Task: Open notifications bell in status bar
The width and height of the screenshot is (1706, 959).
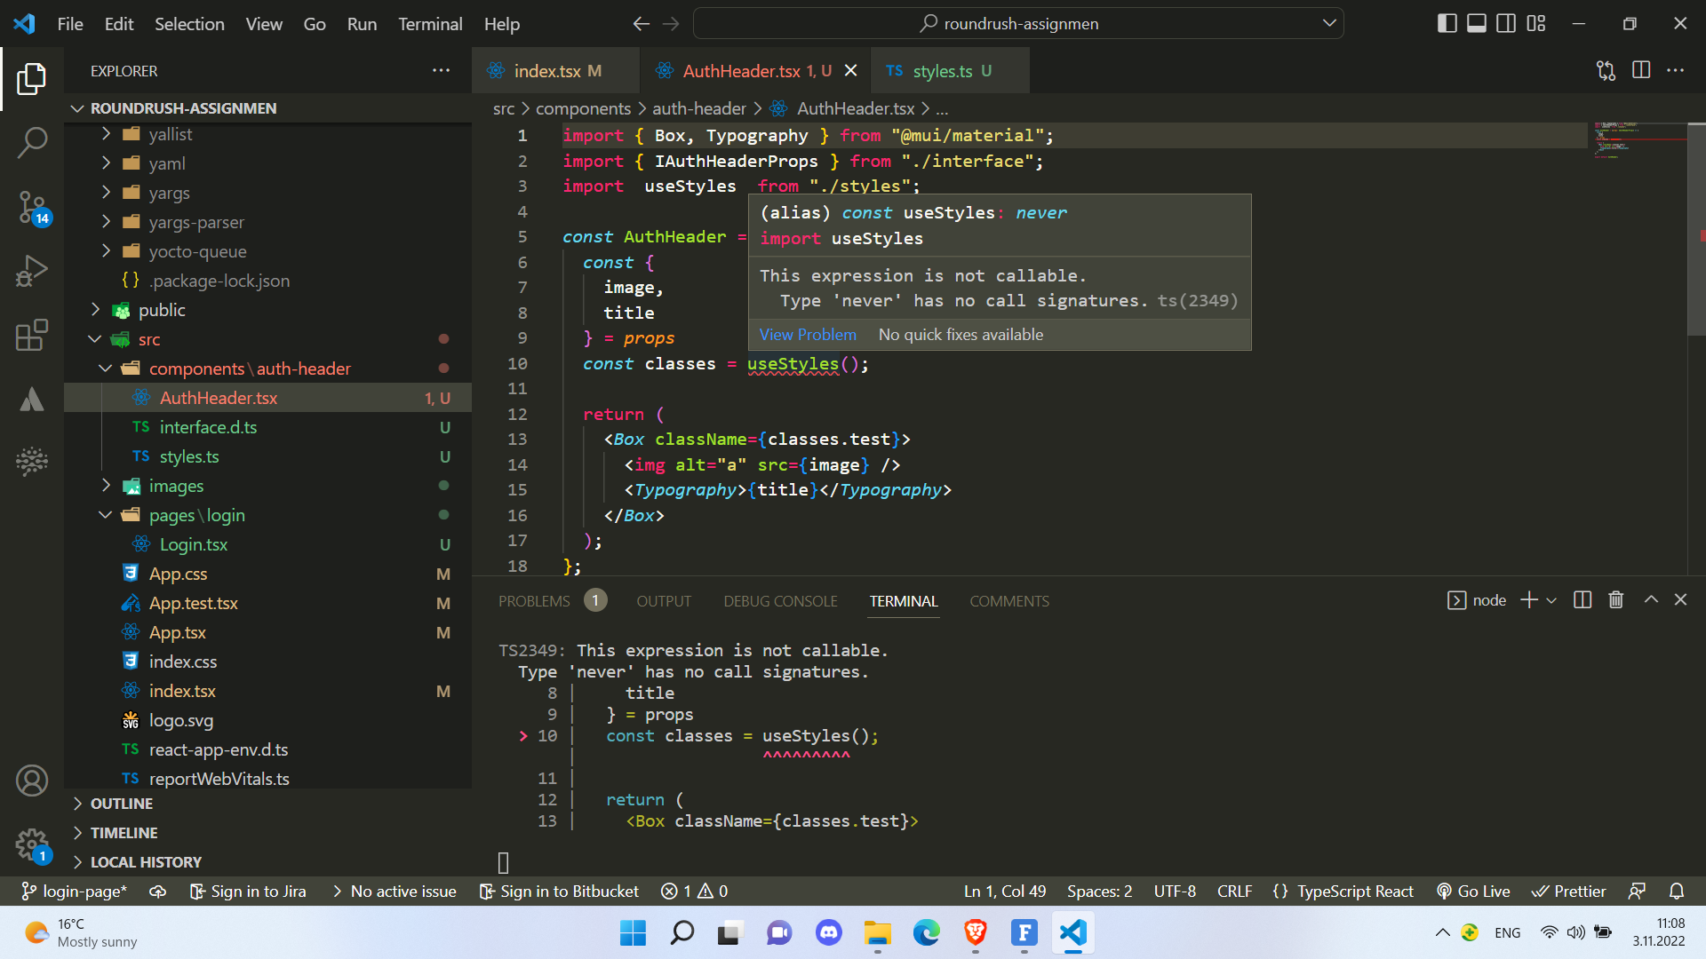Action: [1677, 891]
